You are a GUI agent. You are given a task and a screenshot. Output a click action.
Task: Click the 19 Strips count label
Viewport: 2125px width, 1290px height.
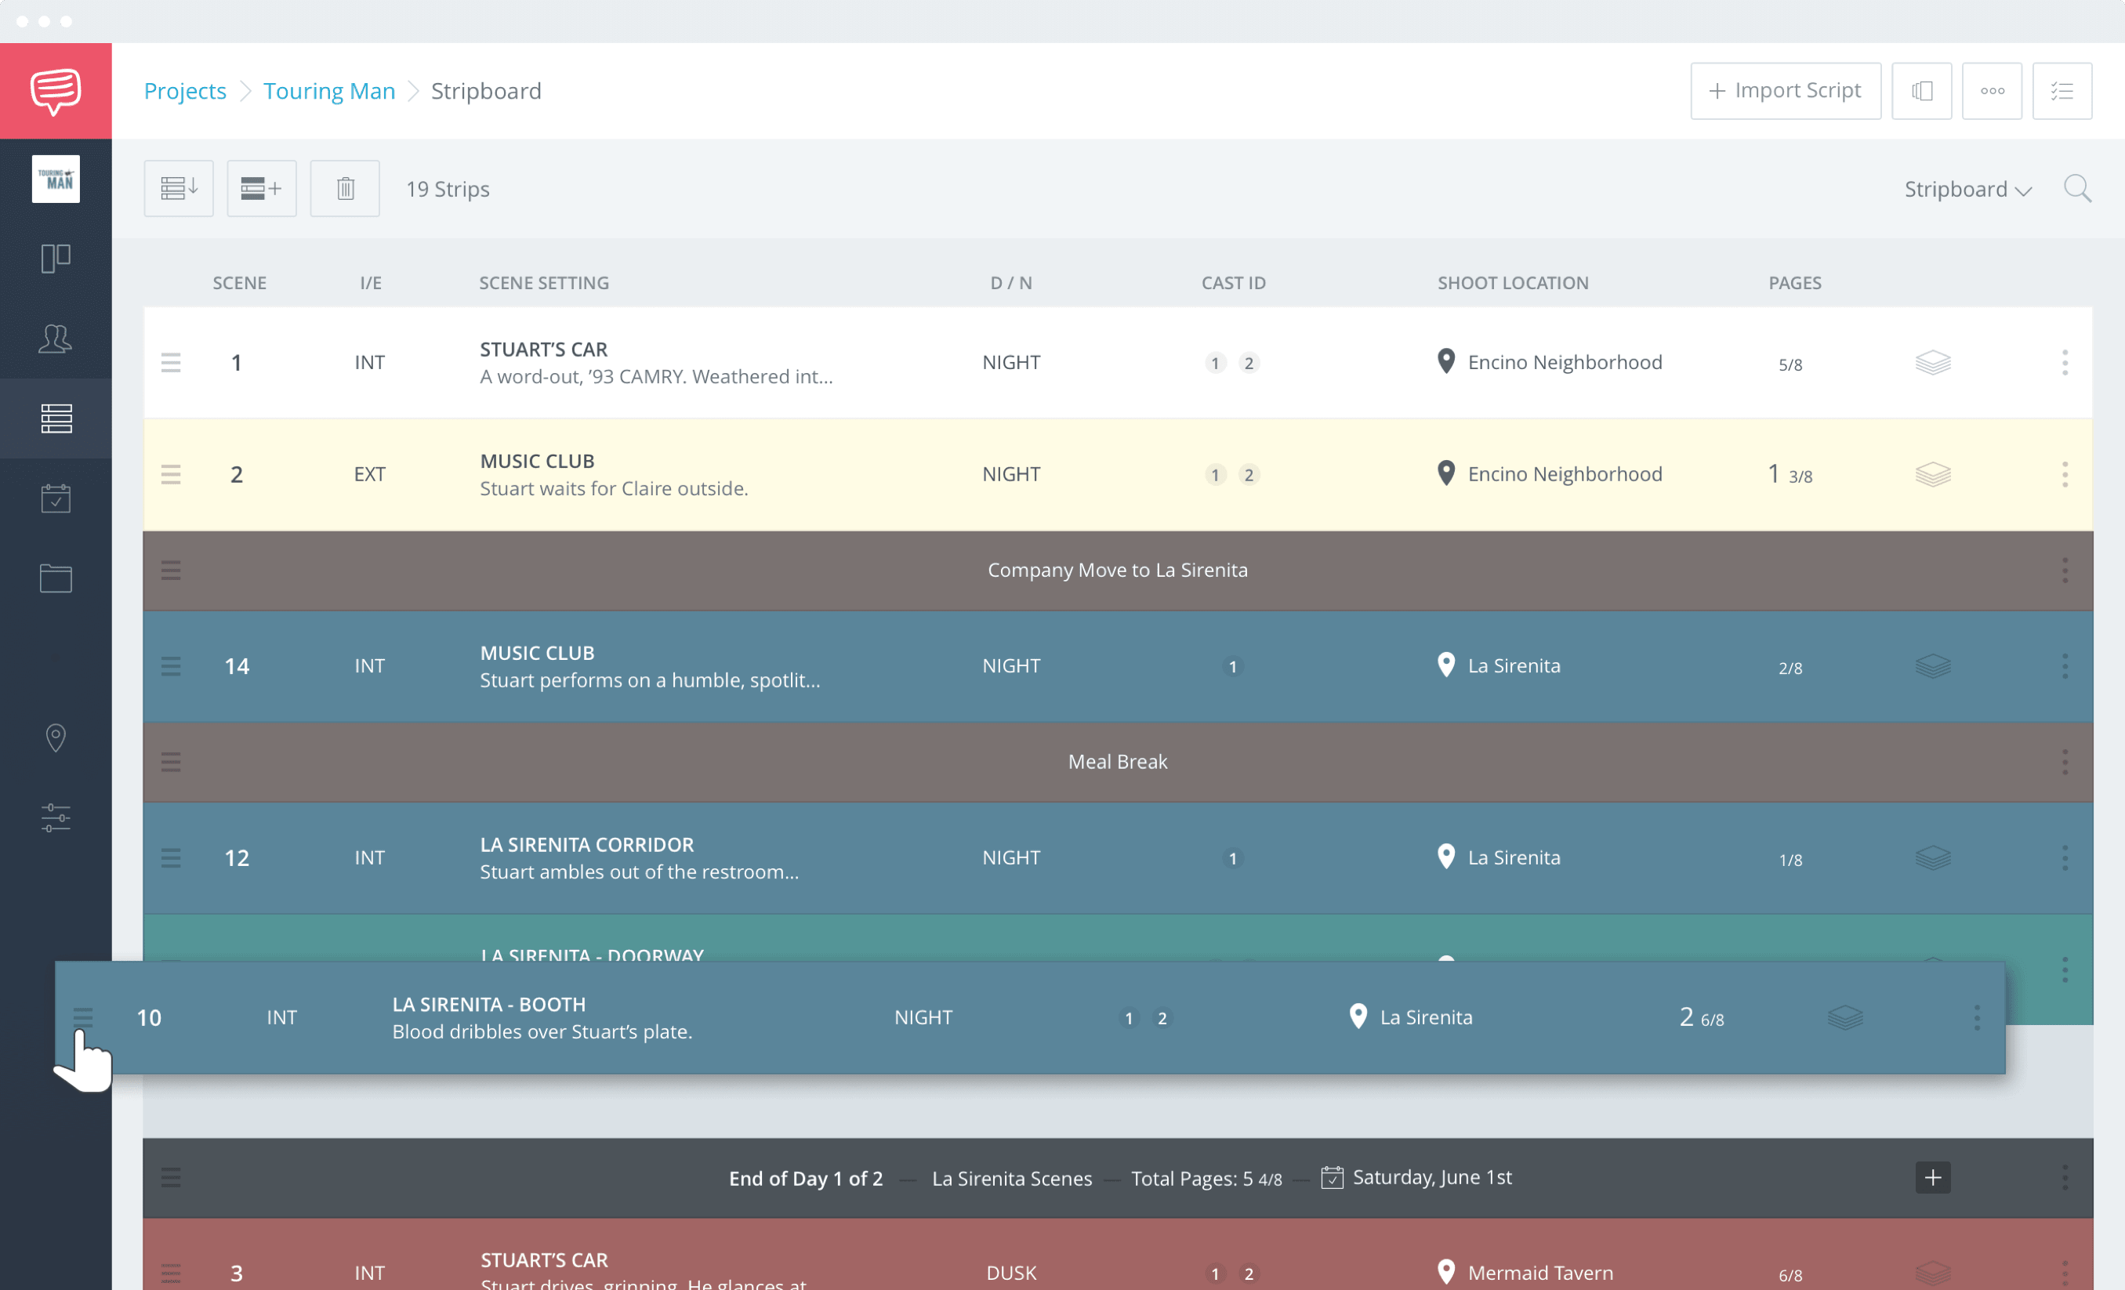(448, 189)
